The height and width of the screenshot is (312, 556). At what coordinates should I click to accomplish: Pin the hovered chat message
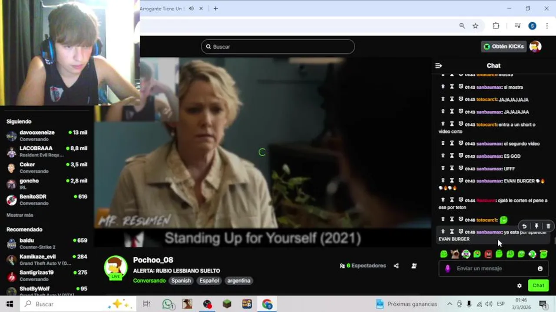point(536,226)
